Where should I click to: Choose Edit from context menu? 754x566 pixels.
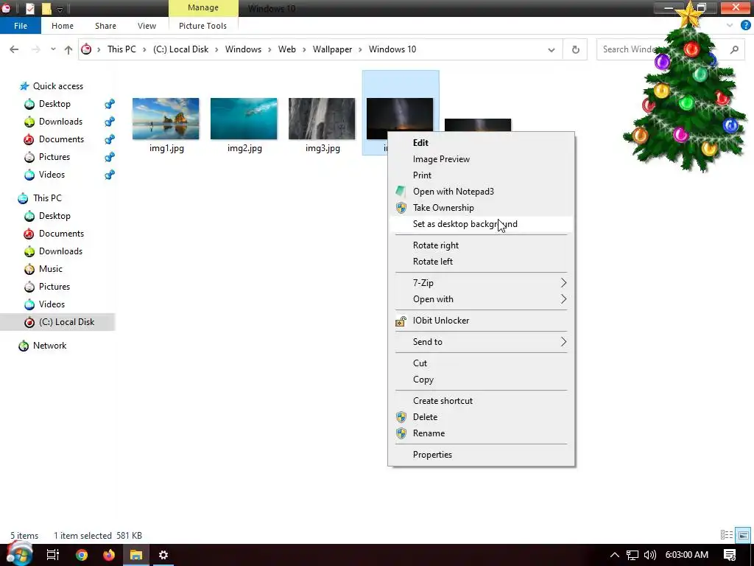pos(481,142)
